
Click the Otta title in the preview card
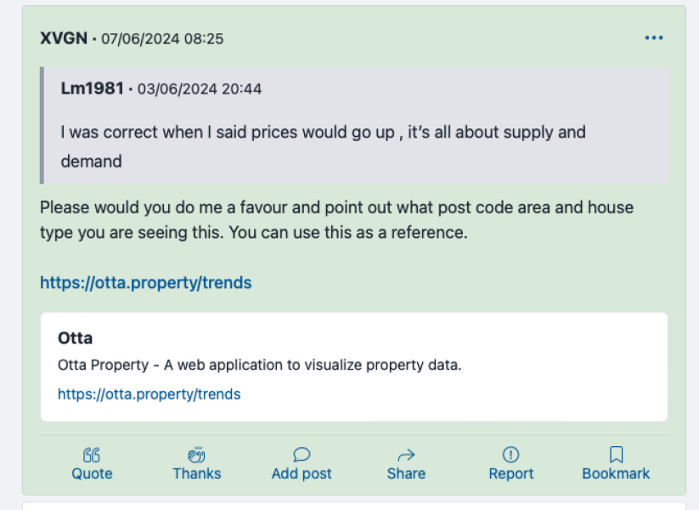tap(76, 337)
